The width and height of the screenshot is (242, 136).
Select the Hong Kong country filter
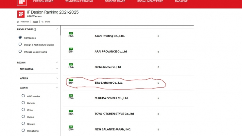(x=23, y=130)
